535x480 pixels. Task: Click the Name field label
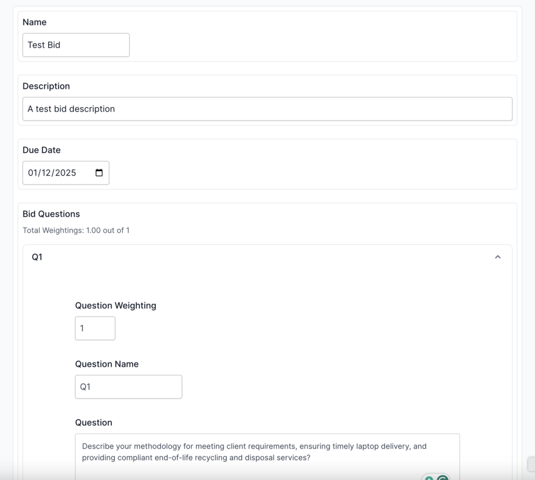click(34, 22)
